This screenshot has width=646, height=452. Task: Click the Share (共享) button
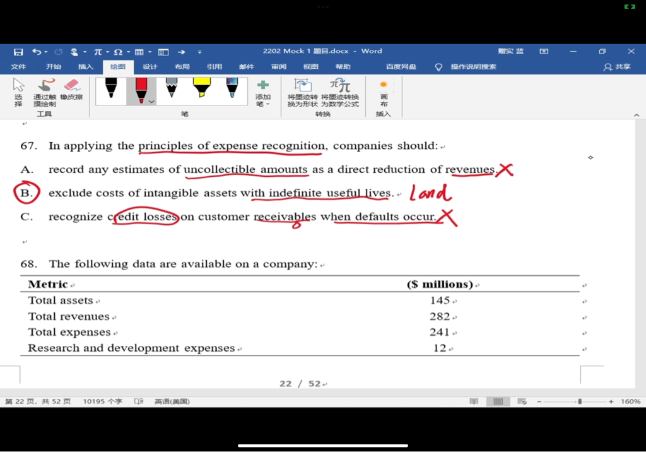(x=617, y=67)
